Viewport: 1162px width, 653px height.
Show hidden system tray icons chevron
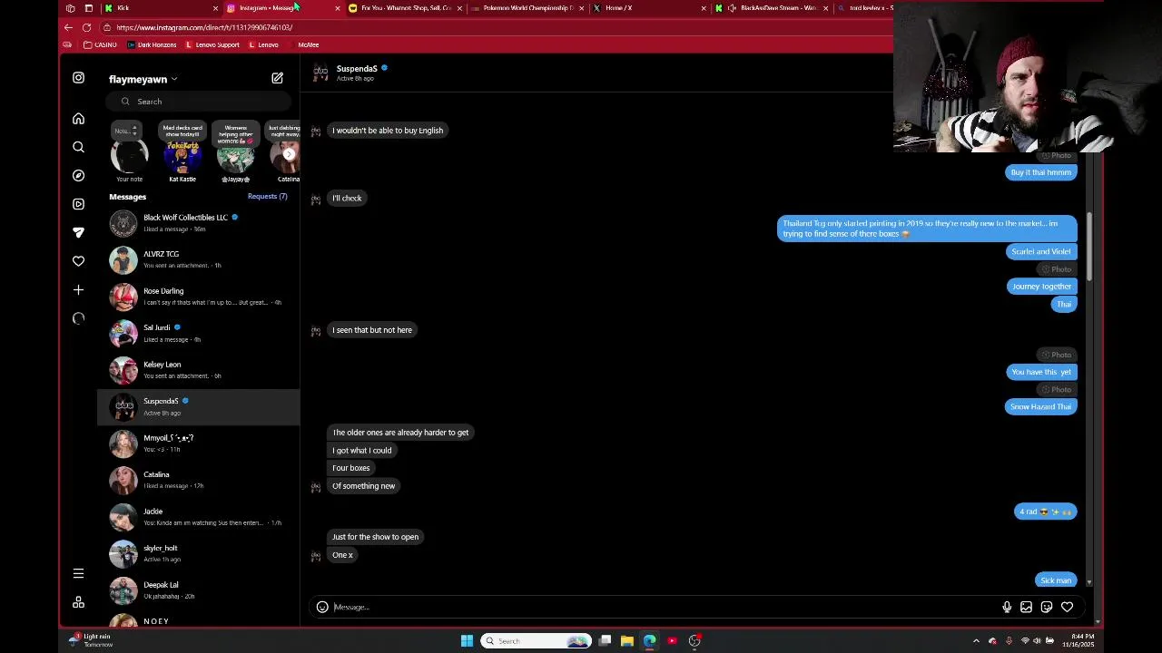(x=976, y=641)
